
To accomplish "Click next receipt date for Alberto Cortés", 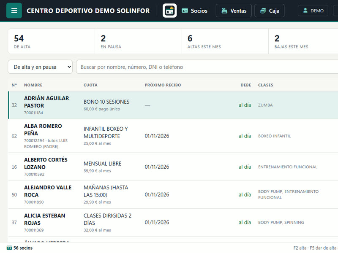I will pos(157,167).
